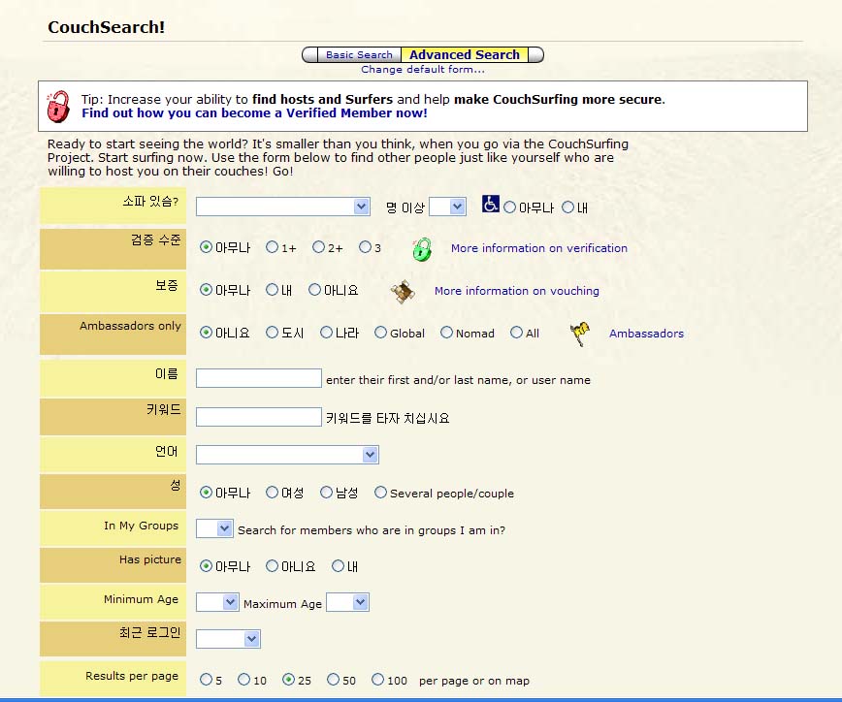Click the Maximum Age label

282,604
